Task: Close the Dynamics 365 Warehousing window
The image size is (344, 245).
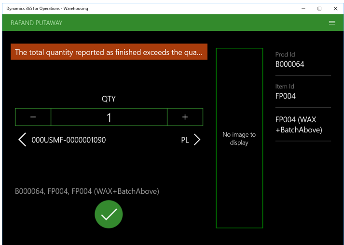Action: click(335, 9)
